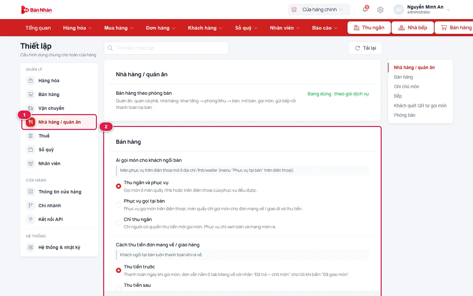The height and width of the screenshot is (296, 473).
Task: Open the Chi nhánh branch icon
Action: tap(31, 206)
